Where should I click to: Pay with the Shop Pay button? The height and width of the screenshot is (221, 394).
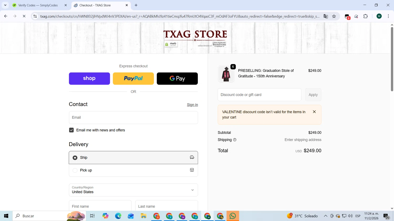(89, 79)
